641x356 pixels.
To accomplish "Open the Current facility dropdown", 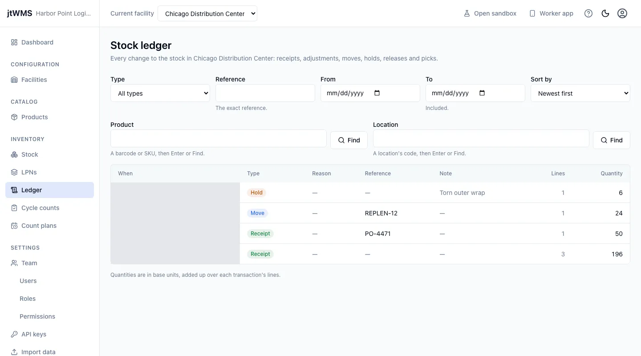I will 207,13.
